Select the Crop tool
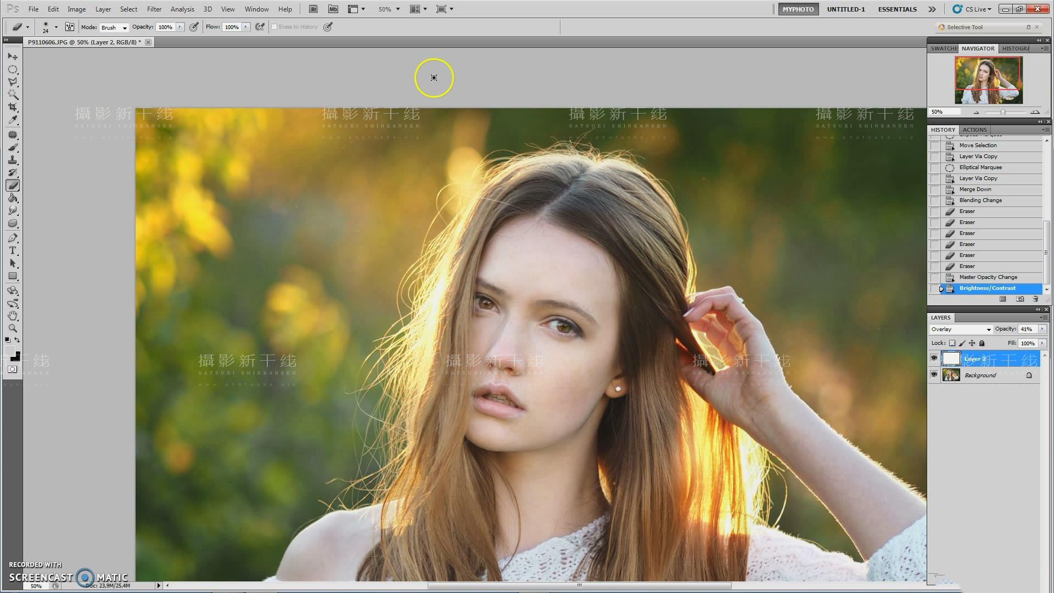Screen dimensions: 1054x593 pos(13,108)
